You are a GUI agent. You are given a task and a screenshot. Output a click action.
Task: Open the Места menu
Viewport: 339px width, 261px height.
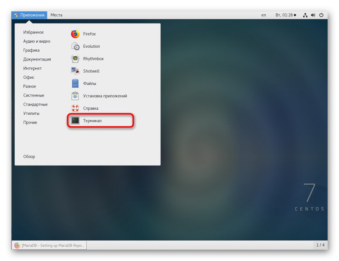point(56,15)
